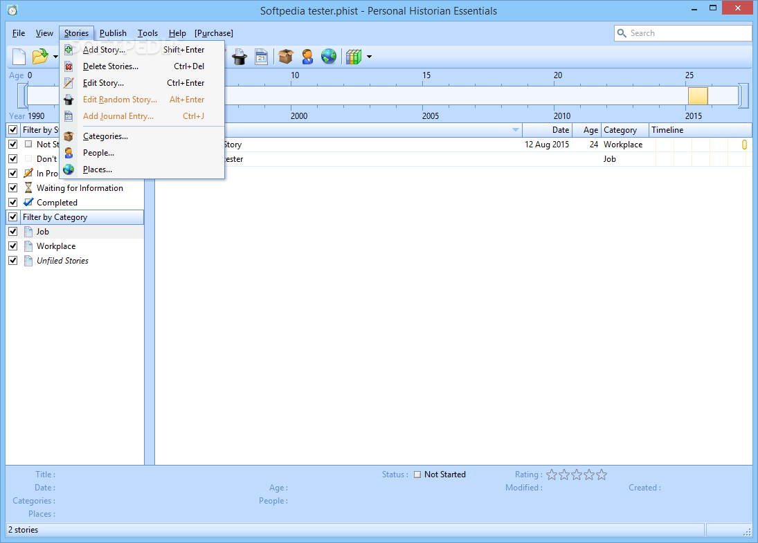Click the Not Started status box
Image resolution: width=758 pixels, height=543 pixels.
coord(417,475)
